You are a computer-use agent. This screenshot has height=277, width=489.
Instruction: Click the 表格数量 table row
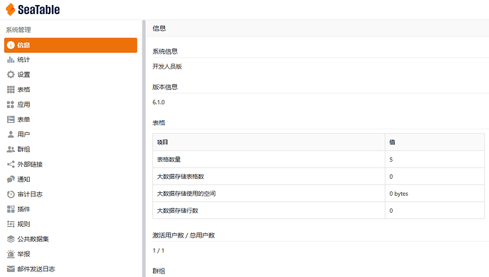(x=318, y=160)
